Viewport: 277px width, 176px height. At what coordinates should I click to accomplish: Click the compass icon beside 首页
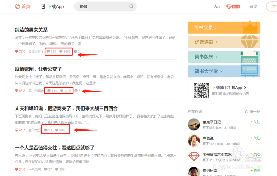click(x=17, y=7)
